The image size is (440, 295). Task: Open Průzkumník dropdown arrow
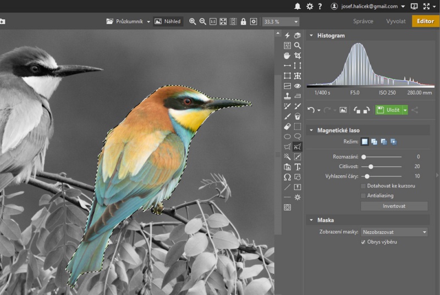pyautogui.click(x=148, y=21)
